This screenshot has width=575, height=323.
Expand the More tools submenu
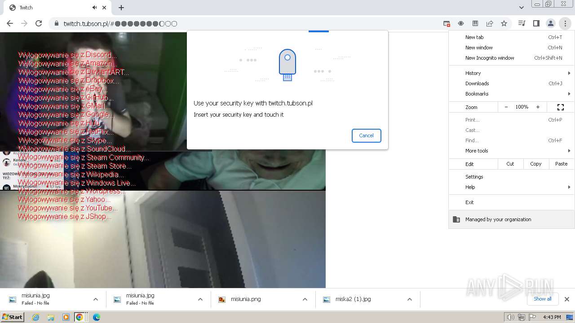click(512, 151)
